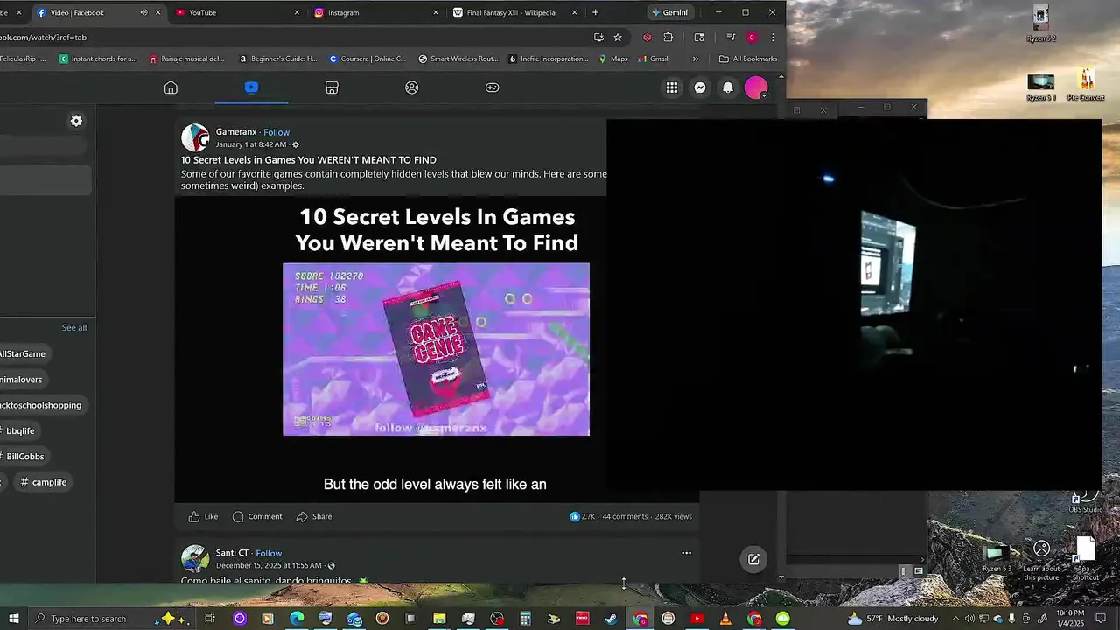Open the Video settings gear in sidebar
The height and width of the screenshot is (630, 1120).
click(x=76, y=121)
